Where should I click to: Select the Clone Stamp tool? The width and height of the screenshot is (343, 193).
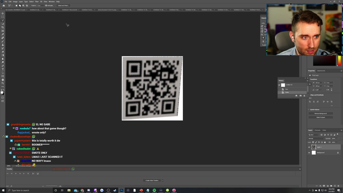[3, 45]
